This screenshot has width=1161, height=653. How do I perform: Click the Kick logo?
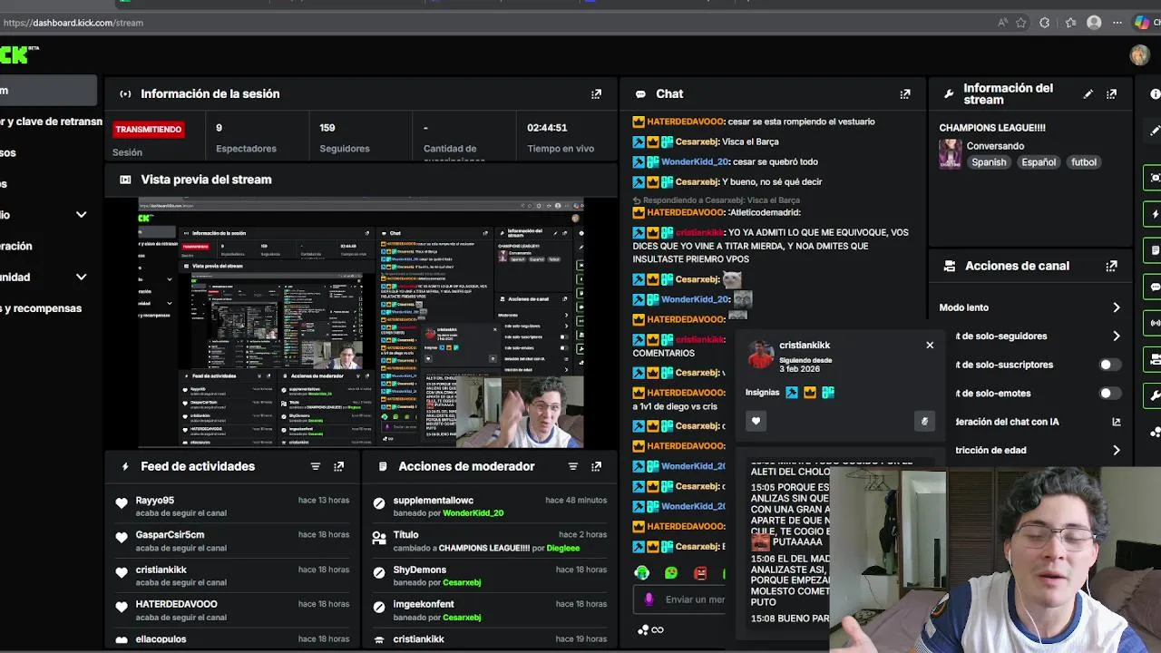(x=18, y=54)
